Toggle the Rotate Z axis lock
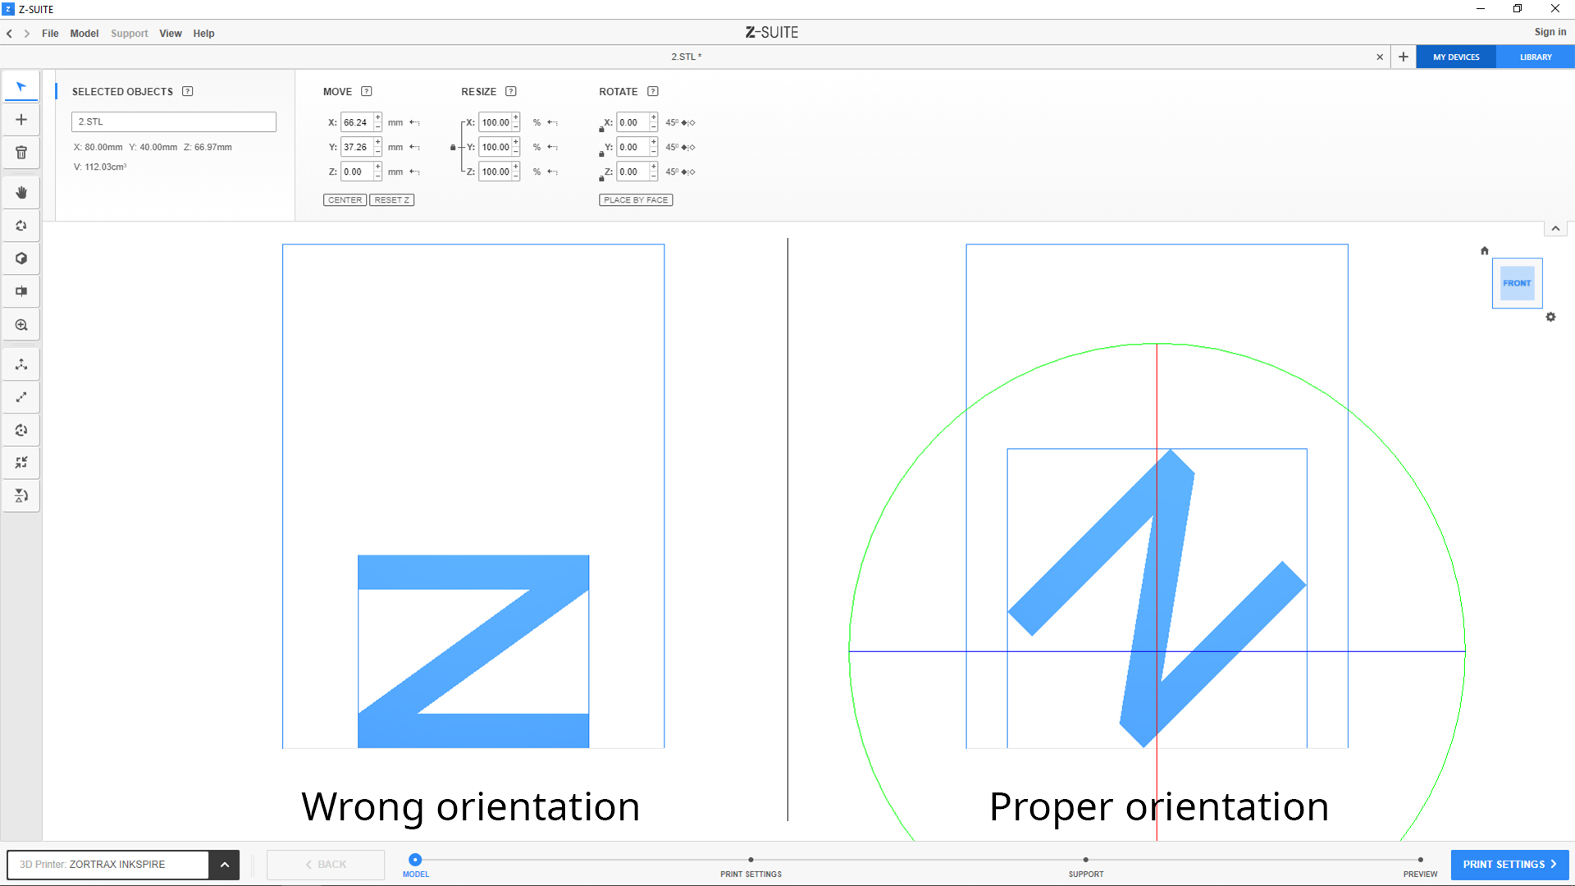Viewport: 1575px width, 886px height. [x=601, y=178]
